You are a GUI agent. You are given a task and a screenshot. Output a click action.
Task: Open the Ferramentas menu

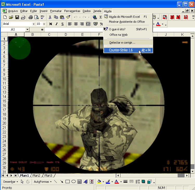click(x=72, y=11)
